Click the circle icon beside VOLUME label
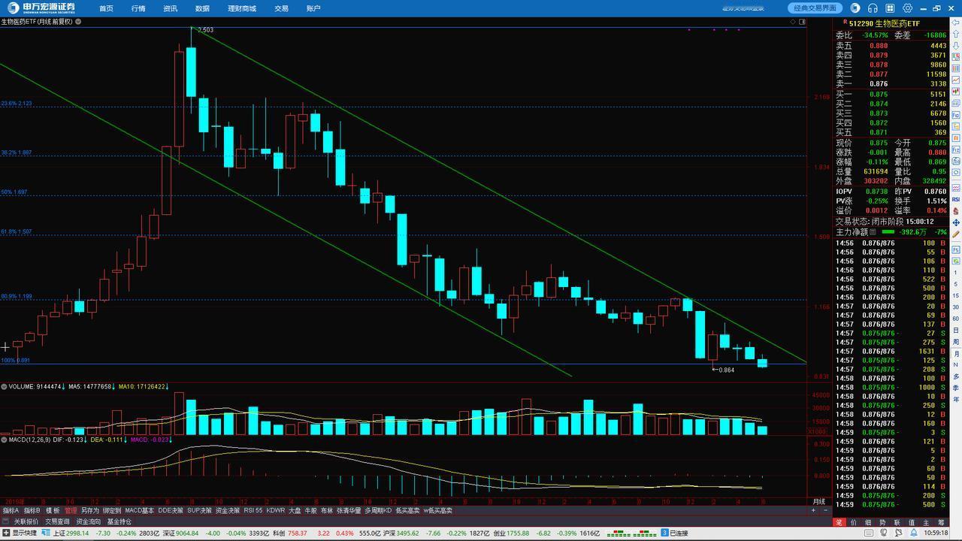This screenshot has width=962, height=541. [4, 386]
